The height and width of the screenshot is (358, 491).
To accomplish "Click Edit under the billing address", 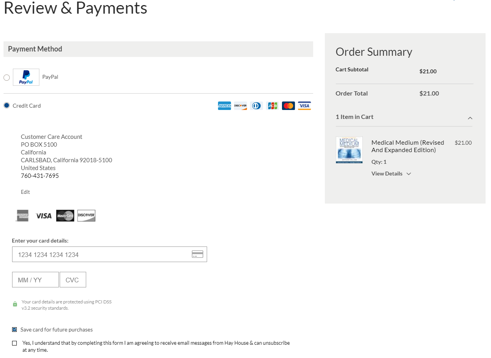I will pyautogui.click(x=25, y=192).
